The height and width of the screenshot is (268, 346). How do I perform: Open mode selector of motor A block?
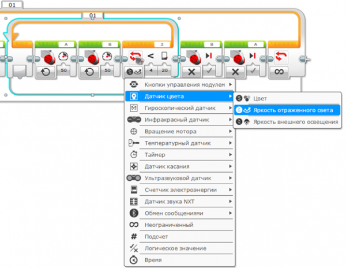click(x=46, y=72)
